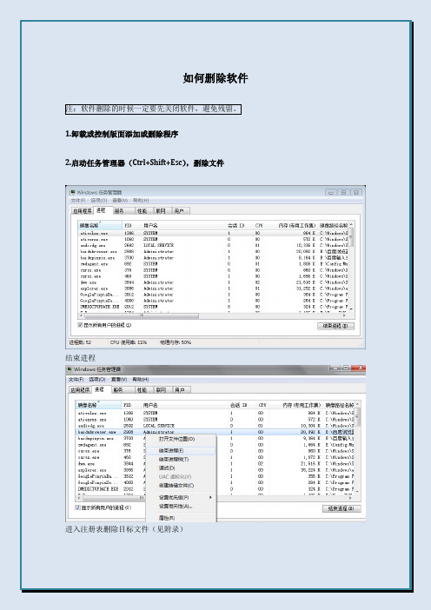431x610 pixels.
Task: Switch to 应用程序 tab in lower Task Manager
Action: [80, 390]
